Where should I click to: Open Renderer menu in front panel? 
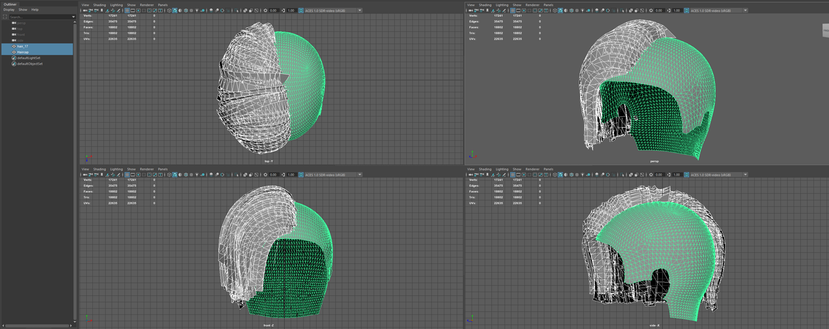(x=147, y=169)
